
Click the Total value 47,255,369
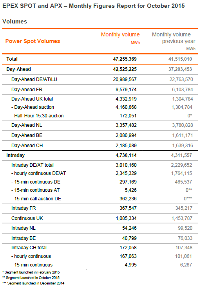(125, 59)
